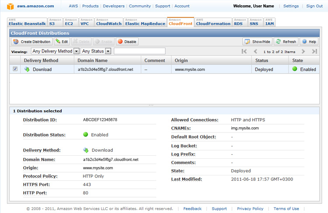Image resolution: width=328 pixels, height=213 pixels.
Task: Click Distribution ID value ABCDEF12345678
Action: 100,120
